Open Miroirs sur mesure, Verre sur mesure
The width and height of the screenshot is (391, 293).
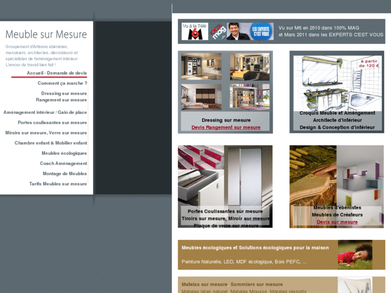(x=46, y=133)
